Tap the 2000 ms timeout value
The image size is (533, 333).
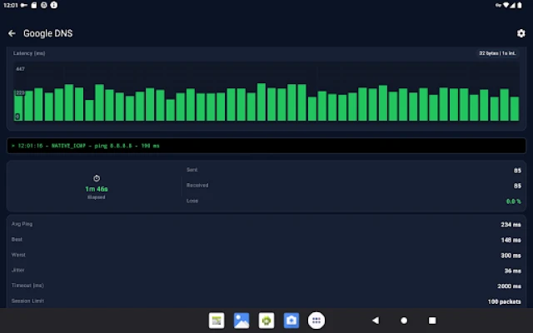(x=509, y=286)
